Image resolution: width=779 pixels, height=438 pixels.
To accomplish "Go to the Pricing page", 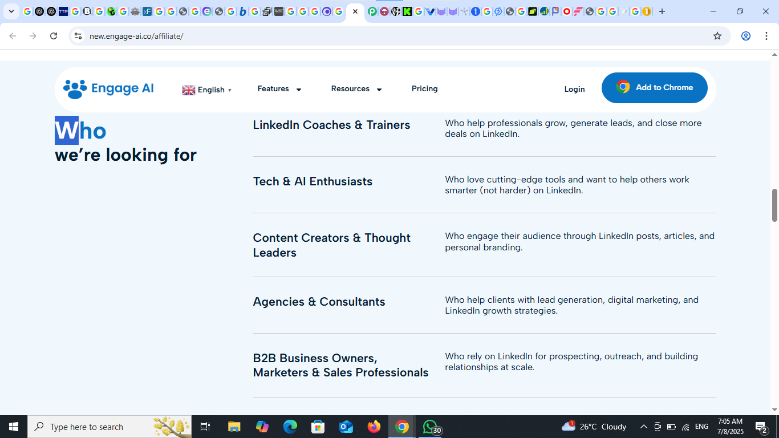I will click(x=425, y=88).
